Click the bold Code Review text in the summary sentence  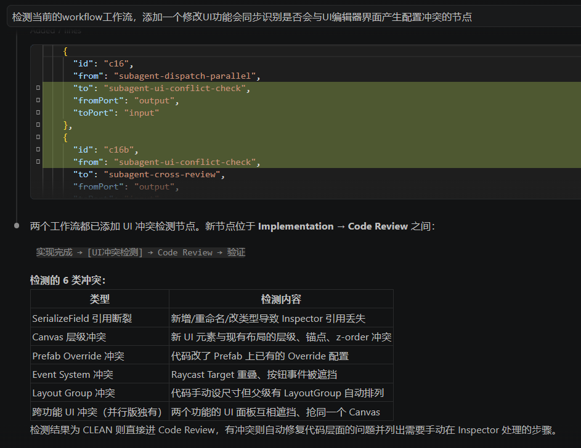tap(378, 226)
